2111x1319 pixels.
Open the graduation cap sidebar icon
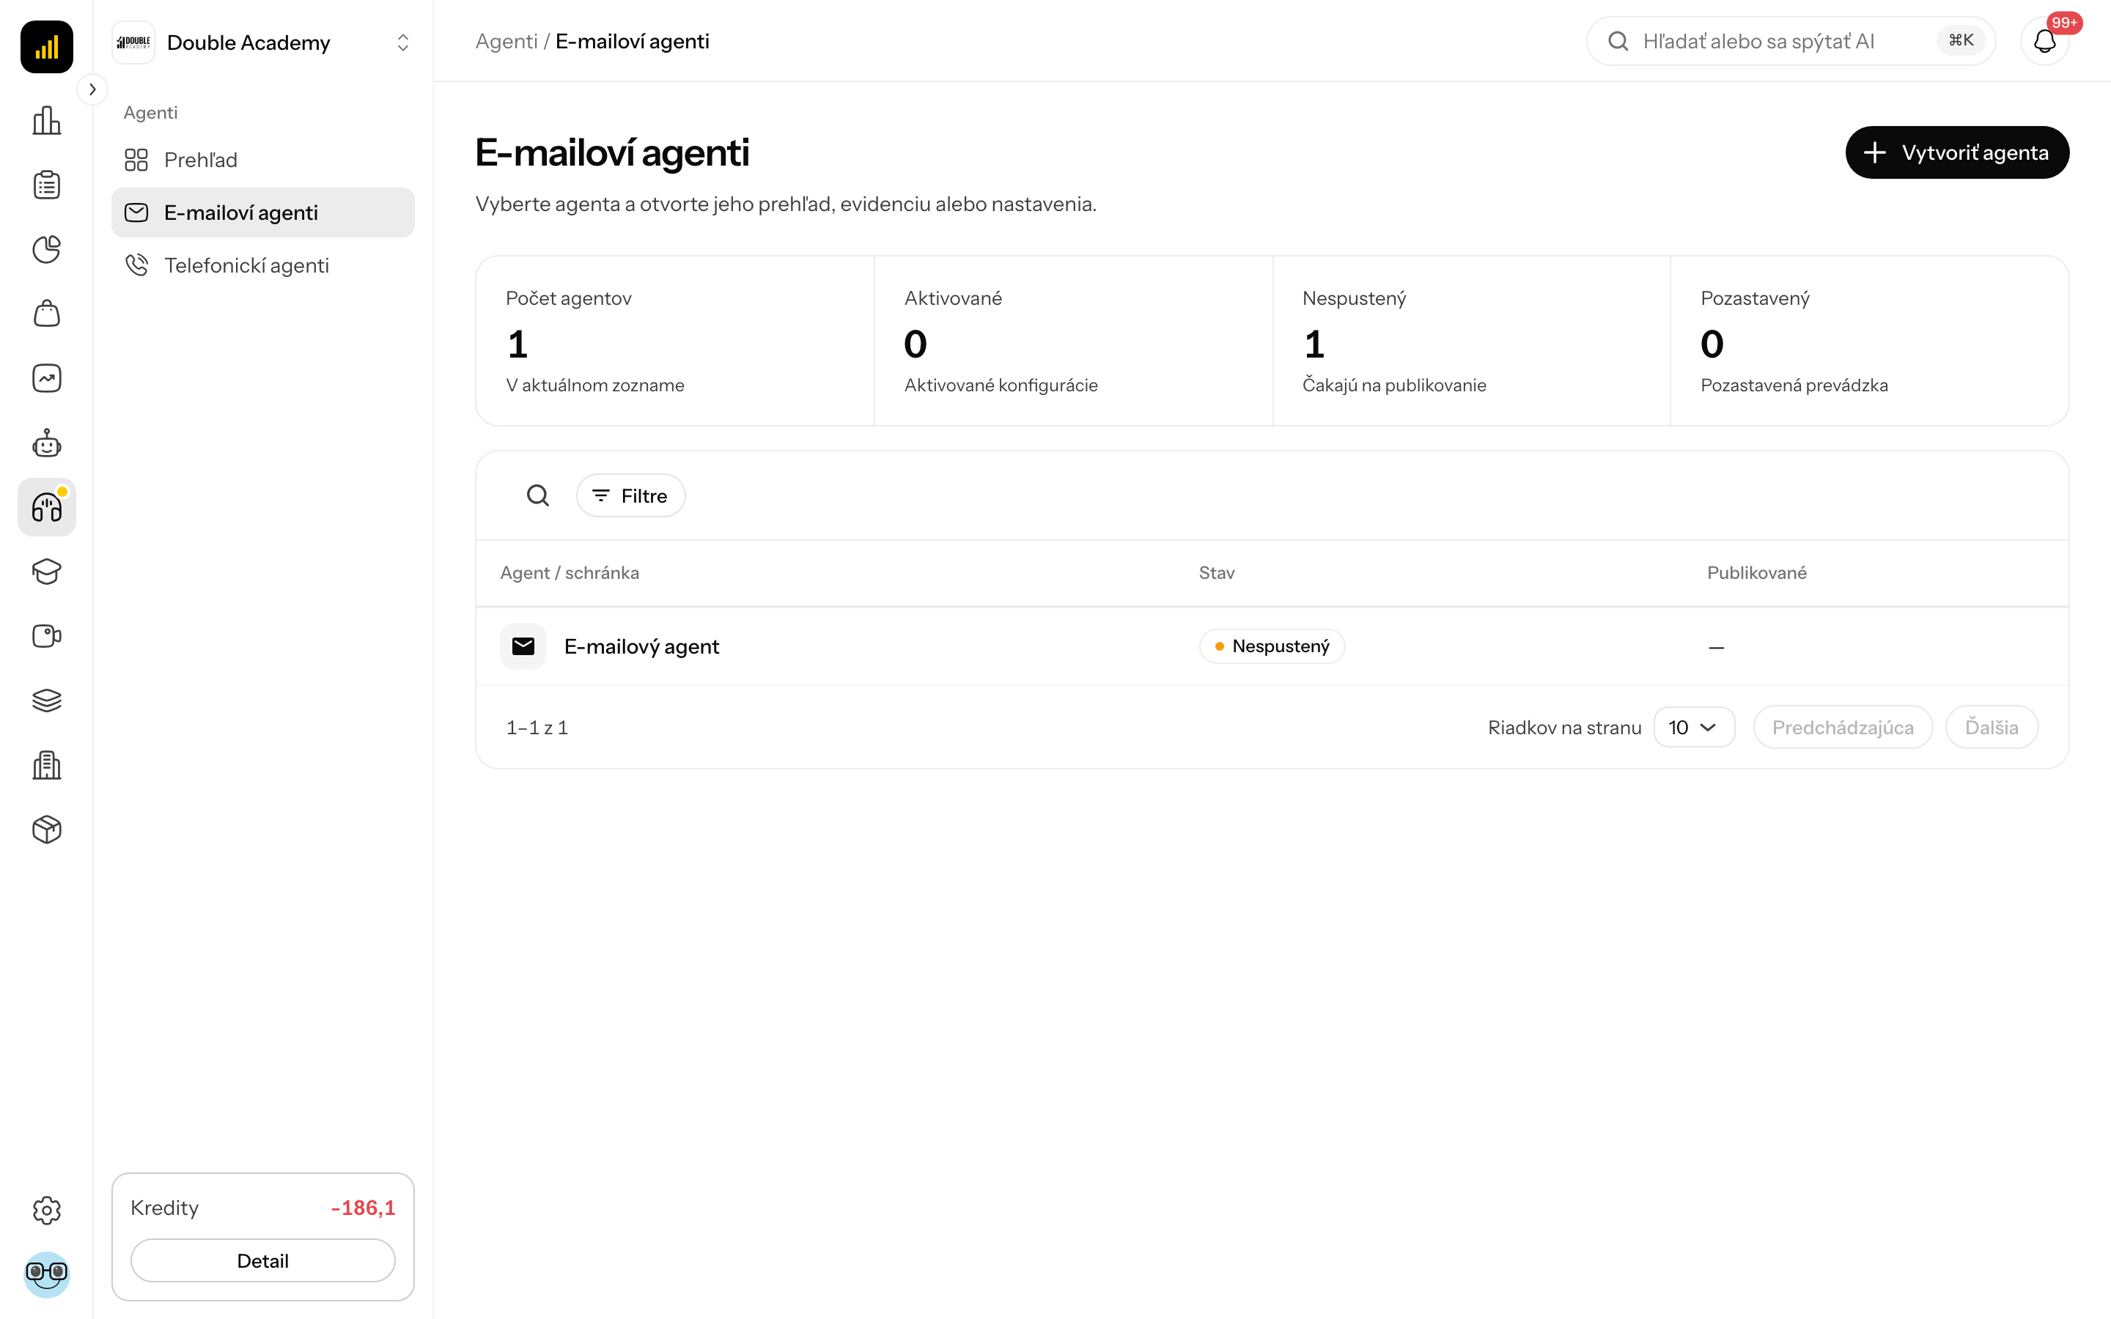tap(46, 572)
